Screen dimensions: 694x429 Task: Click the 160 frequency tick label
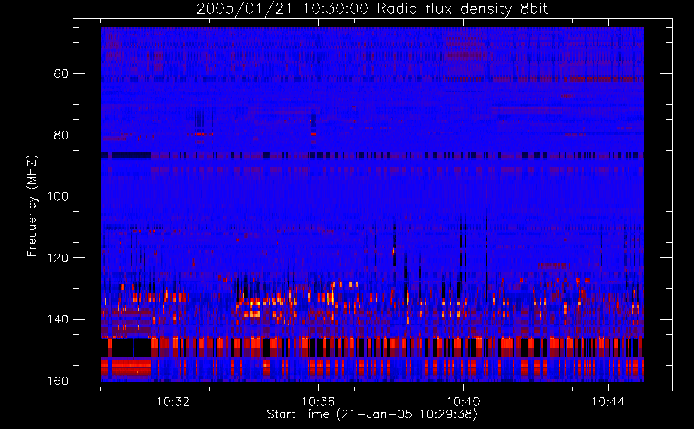point(57,381)
